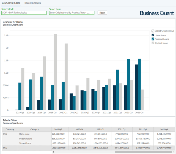
Task: Uncheck the Home loans legend checkbox
Action: [x=153, y=35]
